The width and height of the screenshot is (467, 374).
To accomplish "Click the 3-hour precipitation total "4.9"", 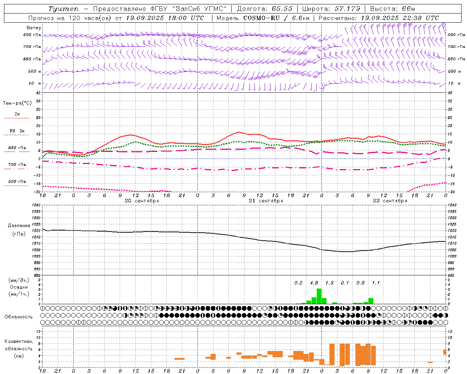I will pos(314,283).
